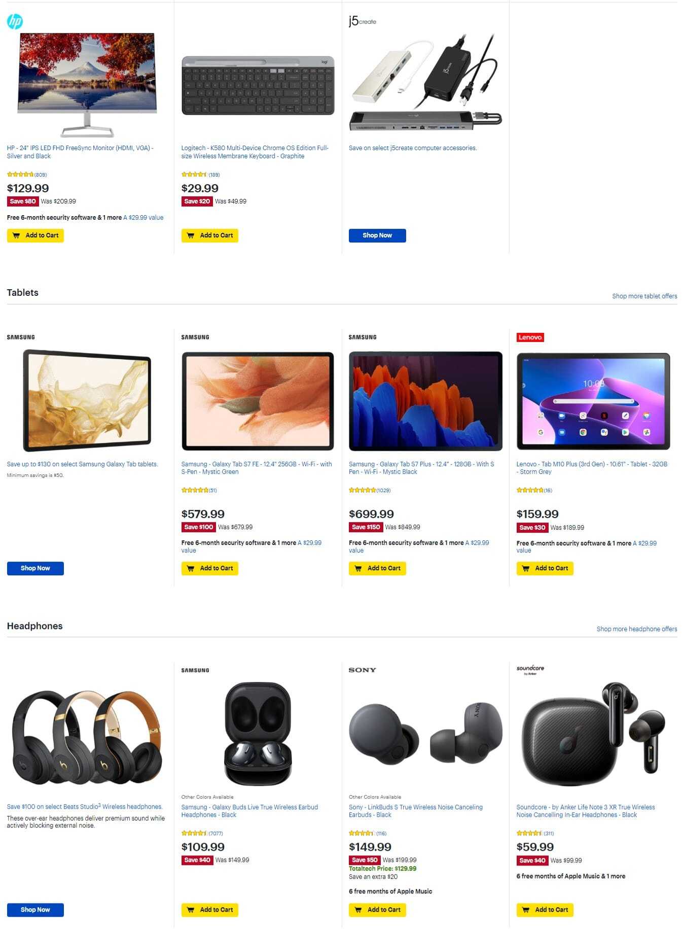Screen dimensions: 683x929
Task: Open Shop more tablet offers link
Action: 644,296
